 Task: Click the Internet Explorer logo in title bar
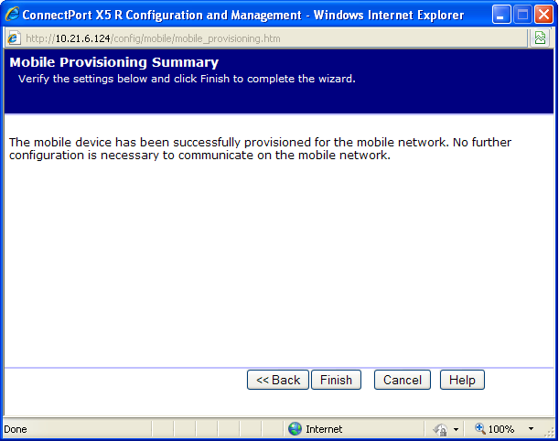point(12,15)
